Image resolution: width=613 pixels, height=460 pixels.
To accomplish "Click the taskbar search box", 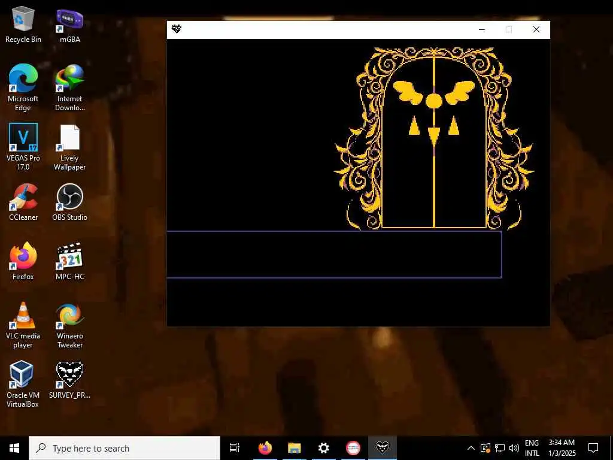I will coord(125,448).
